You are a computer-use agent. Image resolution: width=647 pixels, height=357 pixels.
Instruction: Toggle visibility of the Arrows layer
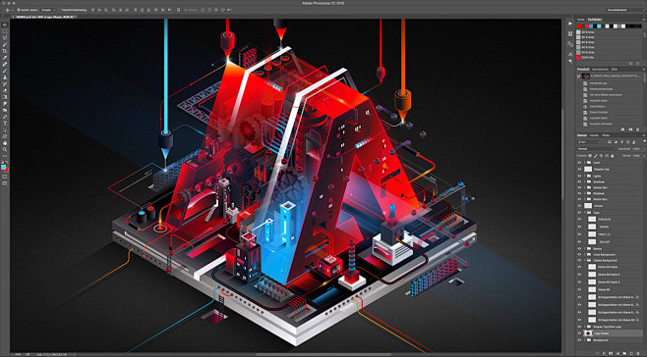579,205
